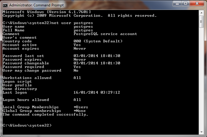Click the '*Users' local group entry
This screenshot has width=207, height=137.
(81, 107)
